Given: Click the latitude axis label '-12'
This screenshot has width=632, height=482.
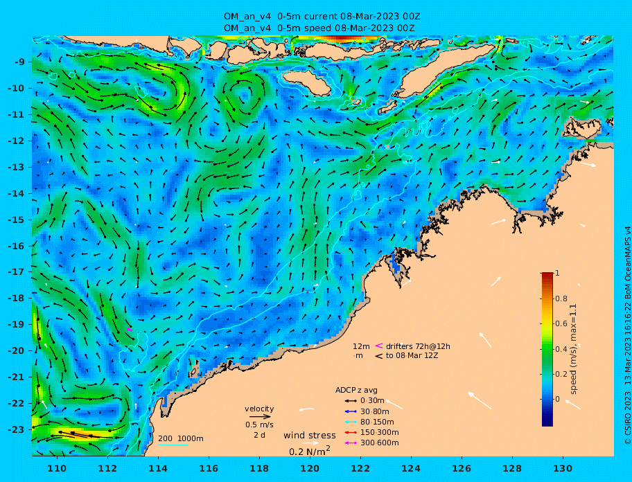Looking at the screenshot, I should 17,141.
